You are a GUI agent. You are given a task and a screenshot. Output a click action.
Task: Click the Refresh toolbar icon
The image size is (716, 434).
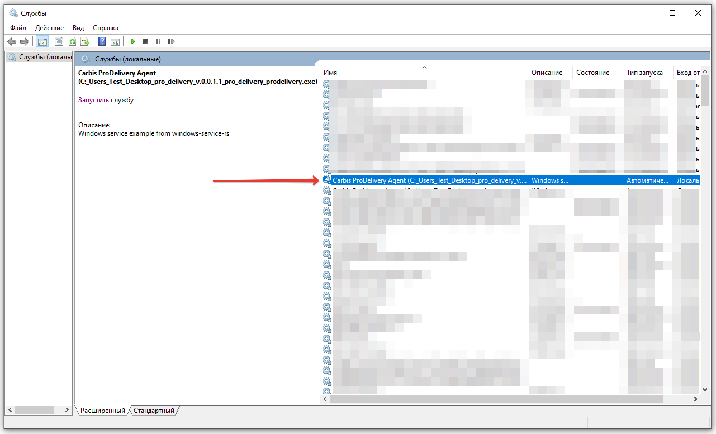coord(72,41)
